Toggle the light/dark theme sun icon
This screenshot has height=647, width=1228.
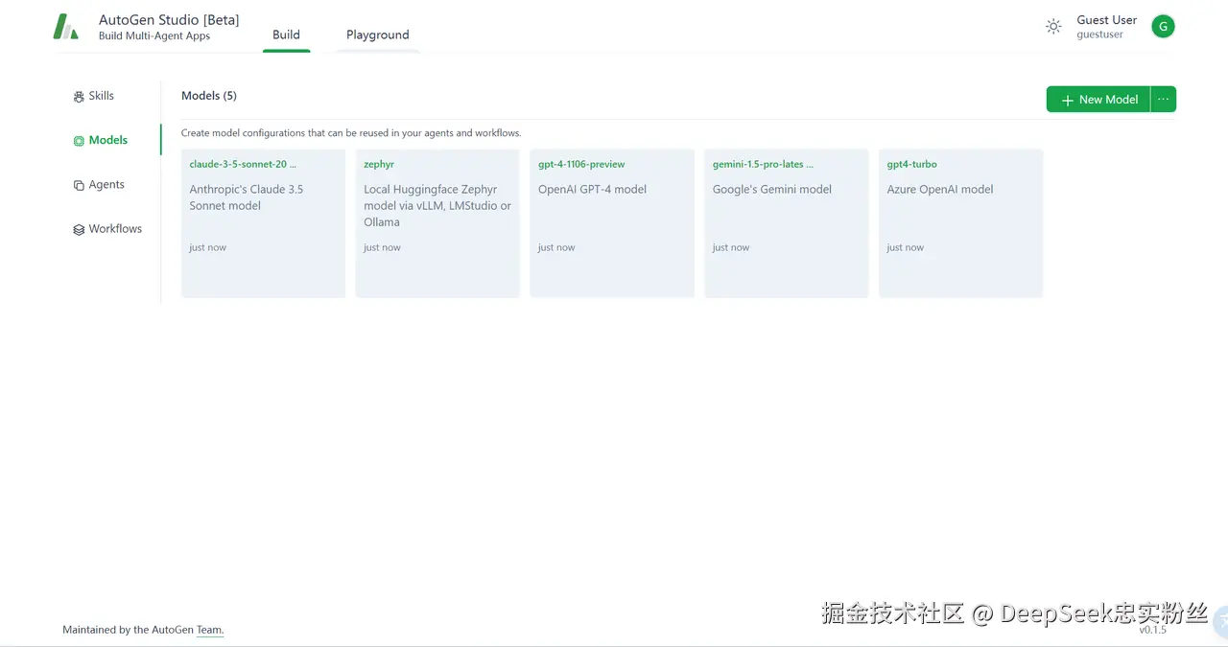[x=1053, y=27]
